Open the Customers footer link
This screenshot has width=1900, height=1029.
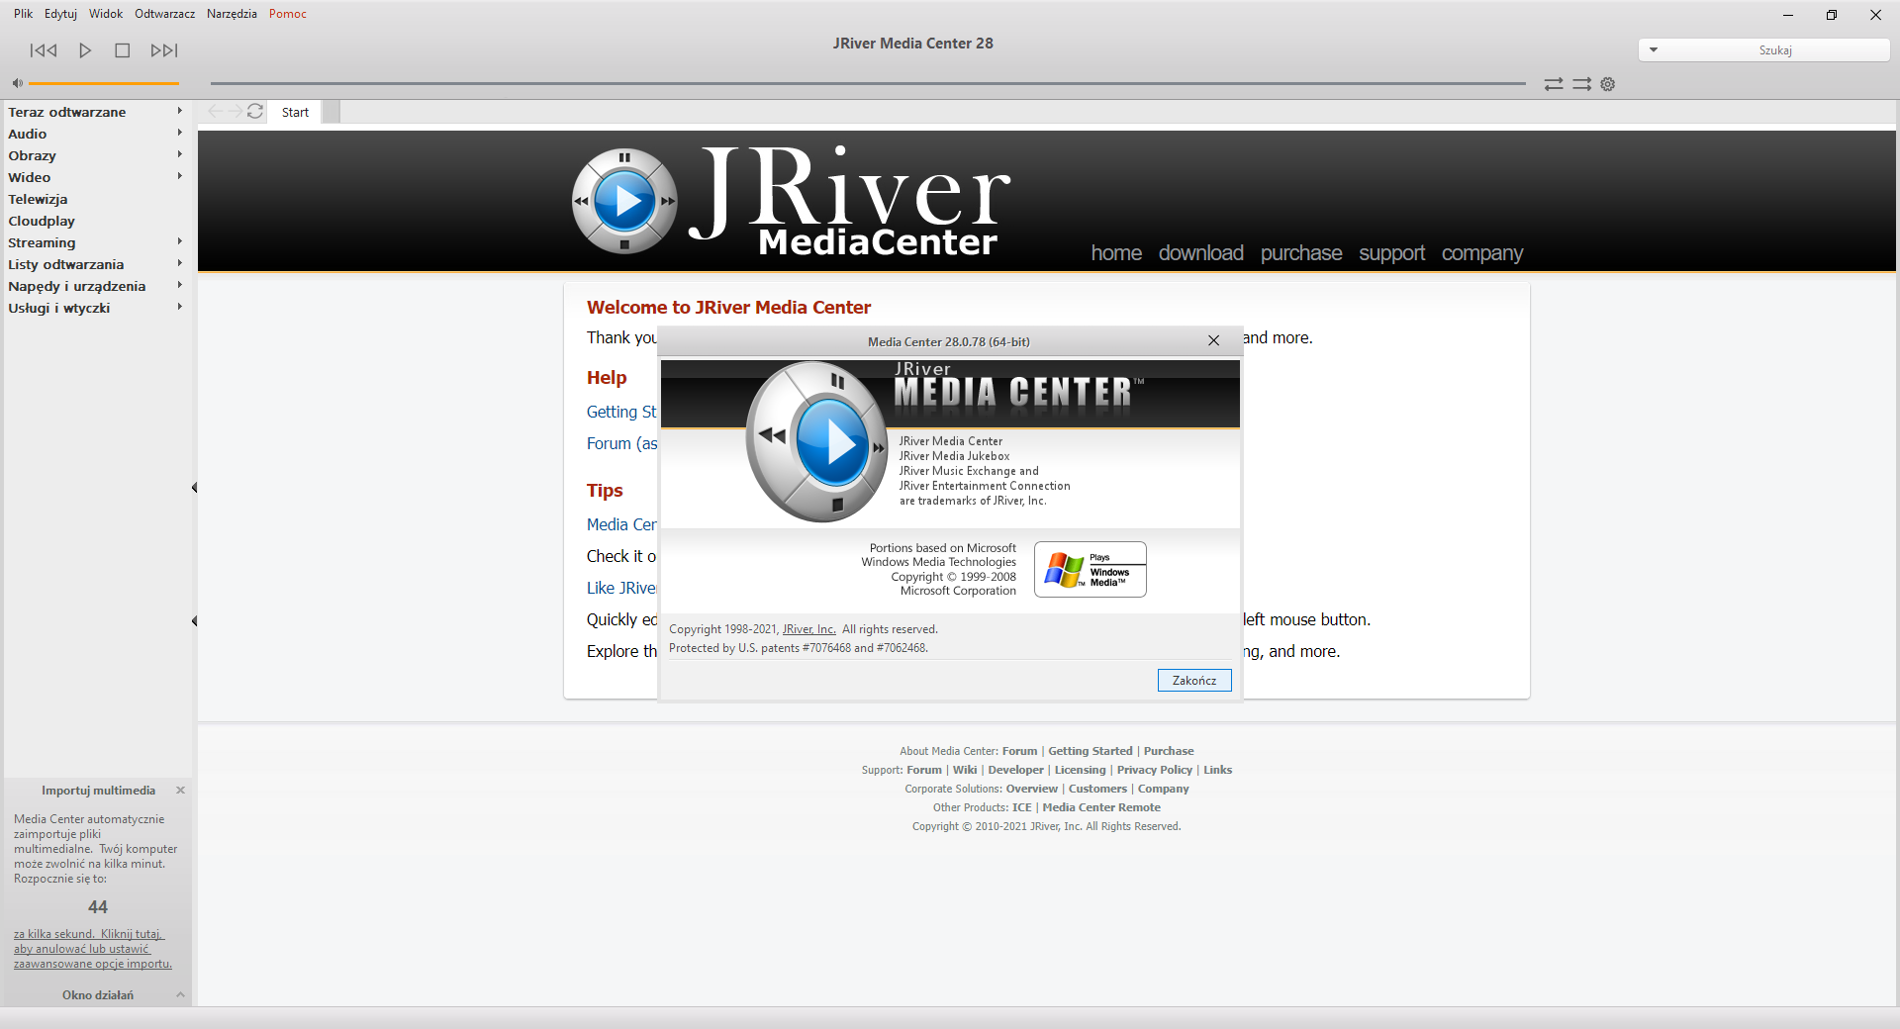1097,789
